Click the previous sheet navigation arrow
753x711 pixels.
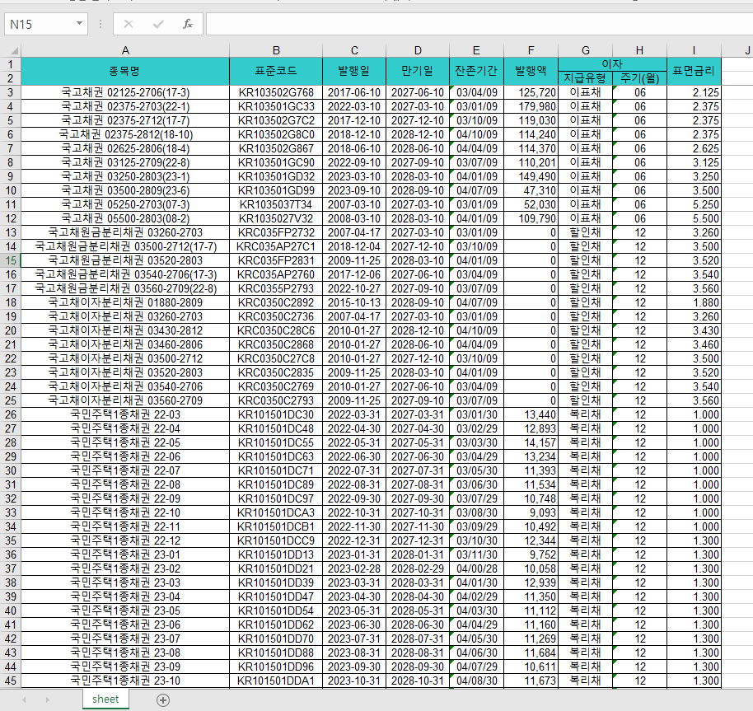click(24, 700)
